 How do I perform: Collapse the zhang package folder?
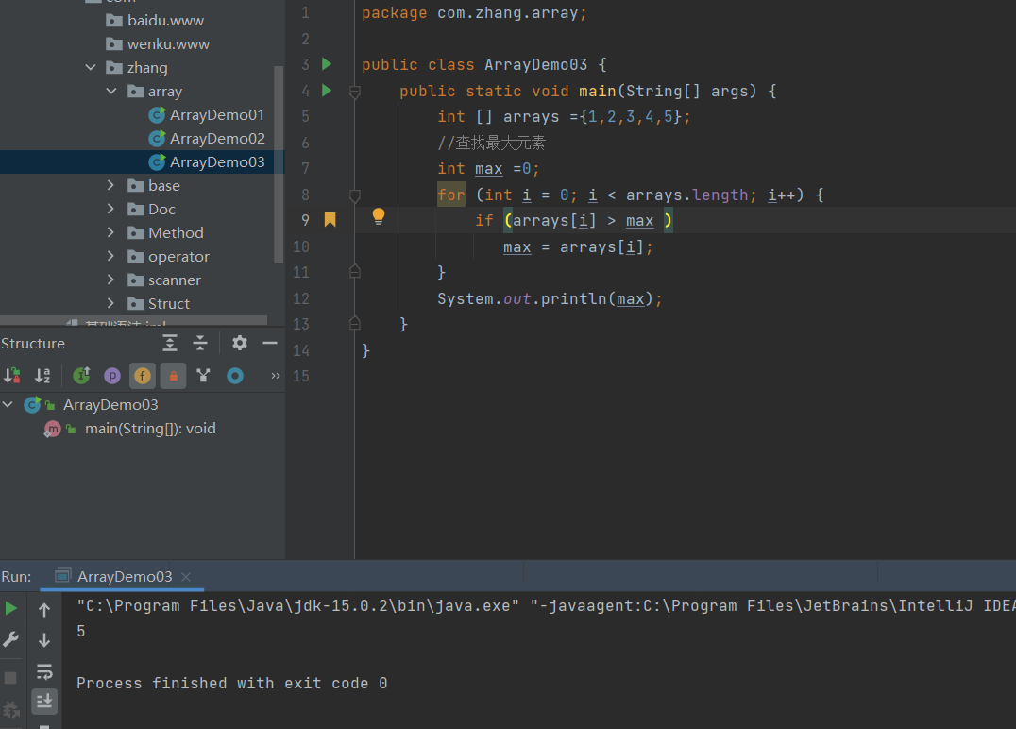[x=91, y=67]
